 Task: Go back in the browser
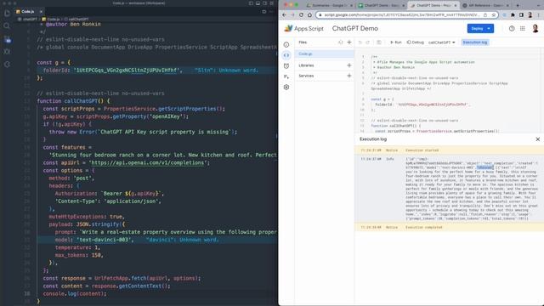(284, 15)
